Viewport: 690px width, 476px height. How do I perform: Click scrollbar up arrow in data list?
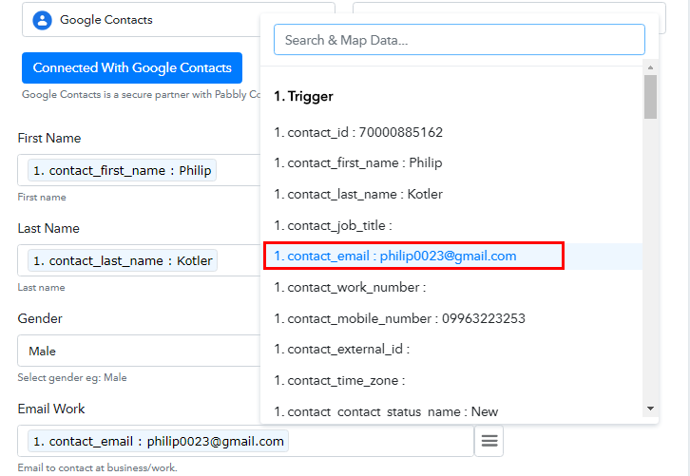click(x=650, y=67)
